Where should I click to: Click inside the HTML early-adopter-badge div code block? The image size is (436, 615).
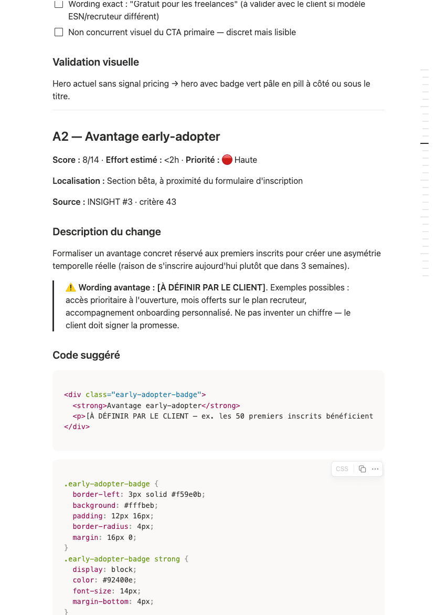click(218, 411)
